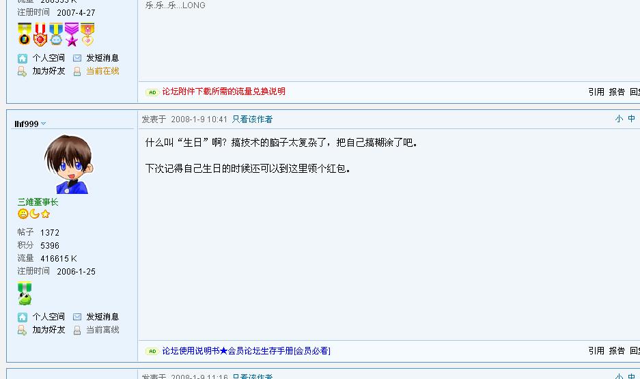Screen dimensions: 640x379
Task: Show only this author's posts from 10:41
Action: [x=252, y=119]
